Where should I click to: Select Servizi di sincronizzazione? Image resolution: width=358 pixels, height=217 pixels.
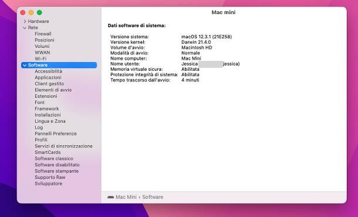coord(63,146)
